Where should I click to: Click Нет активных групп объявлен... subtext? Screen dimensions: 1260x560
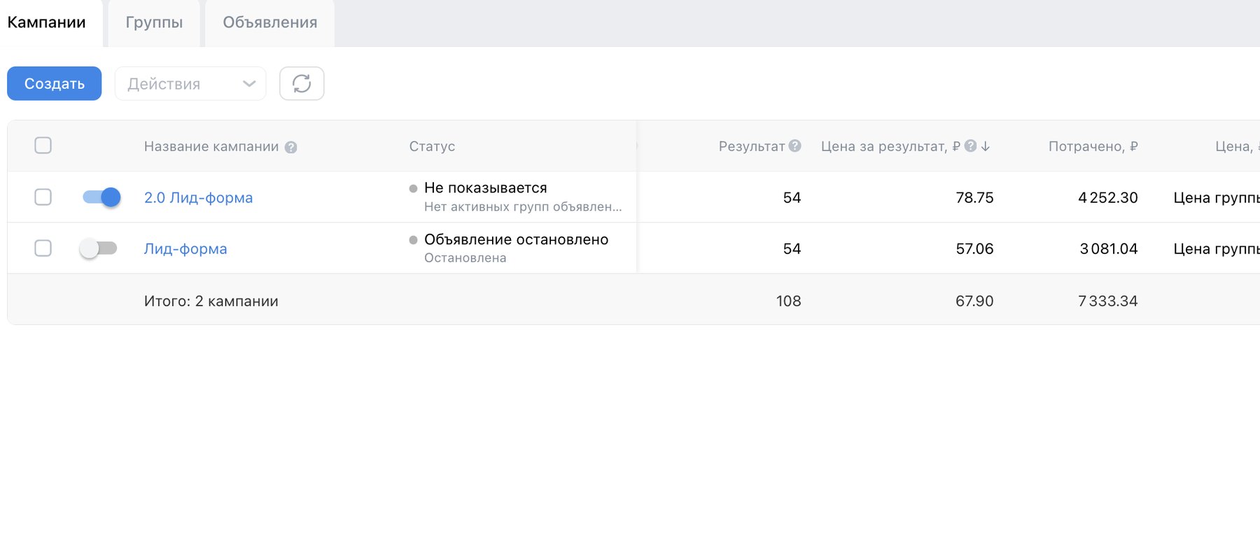[x=523, y=206]
